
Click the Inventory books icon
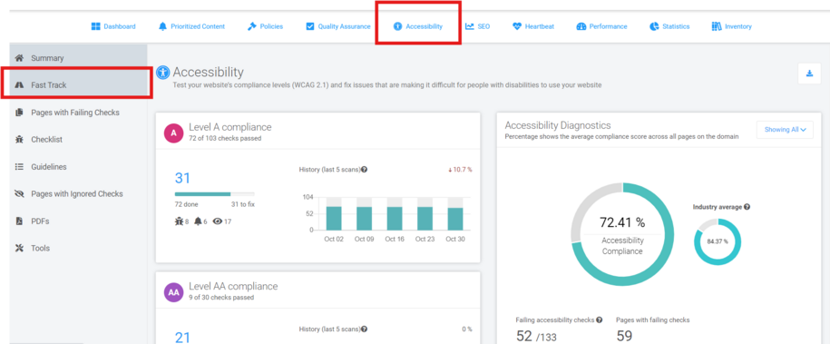[x=717, y=26]
